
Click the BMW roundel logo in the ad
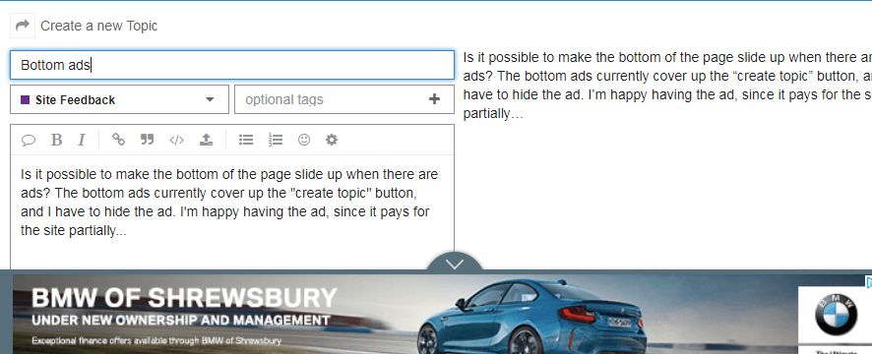836,315
